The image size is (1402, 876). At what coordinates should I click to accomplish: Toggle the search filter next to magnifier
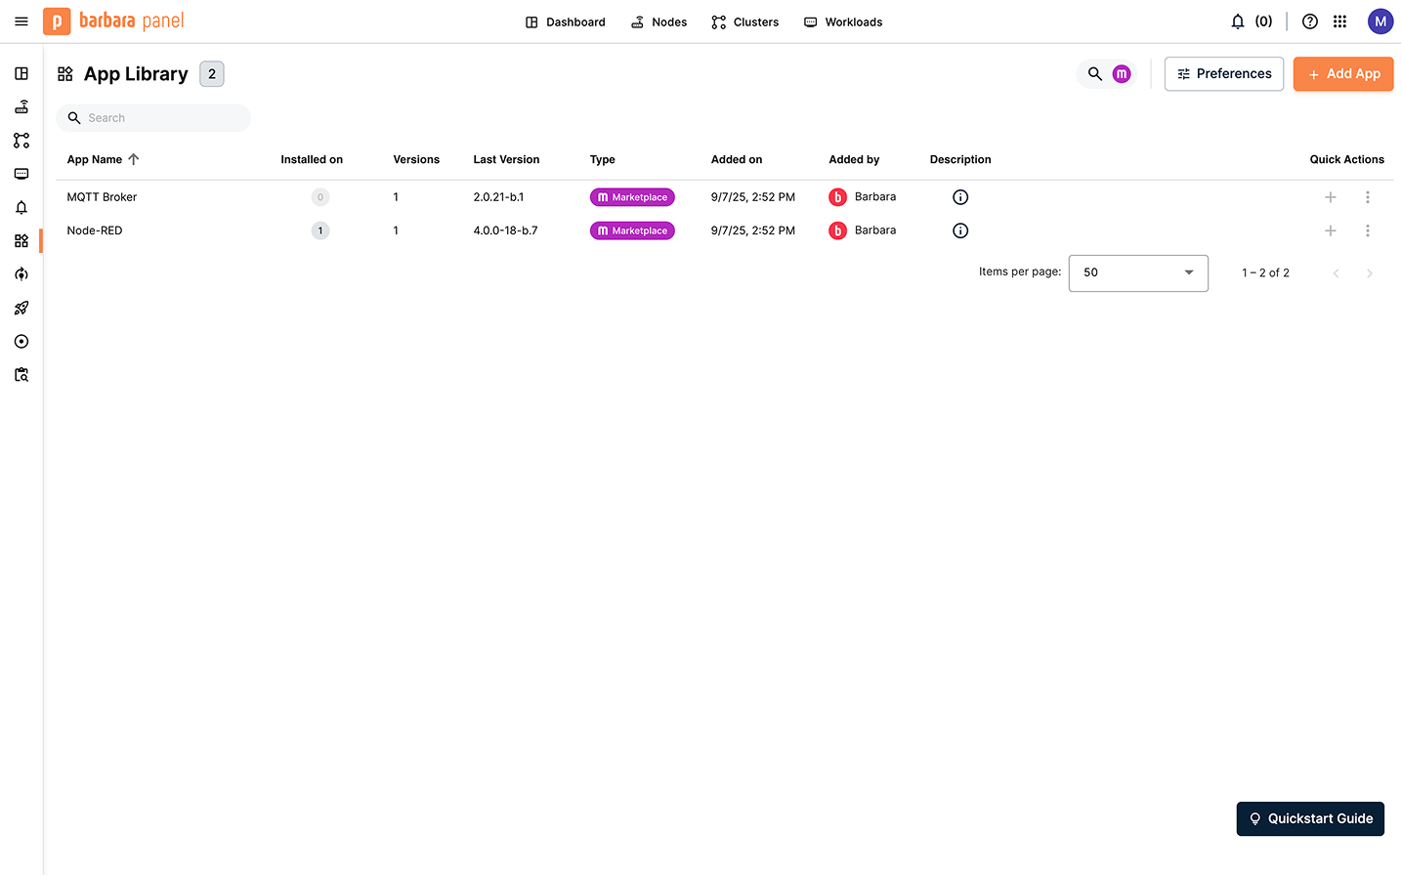pos(1121,73)
